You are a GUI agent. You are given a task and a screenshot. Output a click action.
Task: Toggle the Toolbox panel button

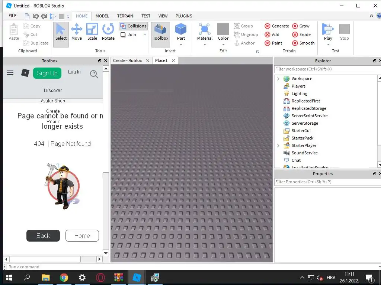160,35
